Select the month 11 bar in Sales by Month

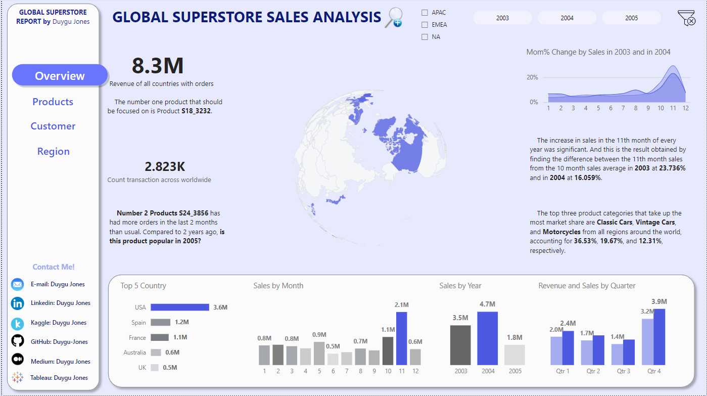coord(402,338)
